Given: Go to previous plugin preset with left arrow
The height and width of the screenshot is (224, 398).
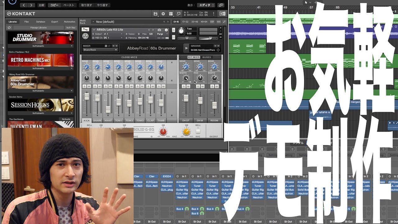Looking at the screenshot, I should pyautogui.click(x=24, y=5).
